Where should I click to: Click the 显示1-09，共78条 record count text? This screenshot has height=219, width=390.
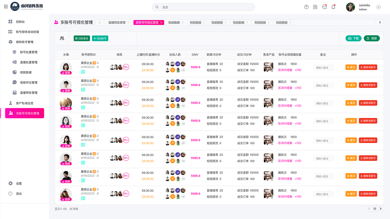[66, 209]
